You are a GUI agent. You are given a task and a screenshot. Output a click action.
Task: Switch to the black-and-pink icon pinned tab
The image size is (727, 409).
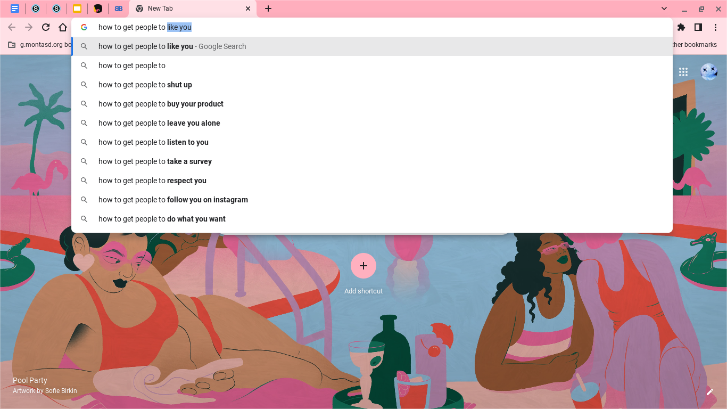pyautogui.click(x=98, y=9)
